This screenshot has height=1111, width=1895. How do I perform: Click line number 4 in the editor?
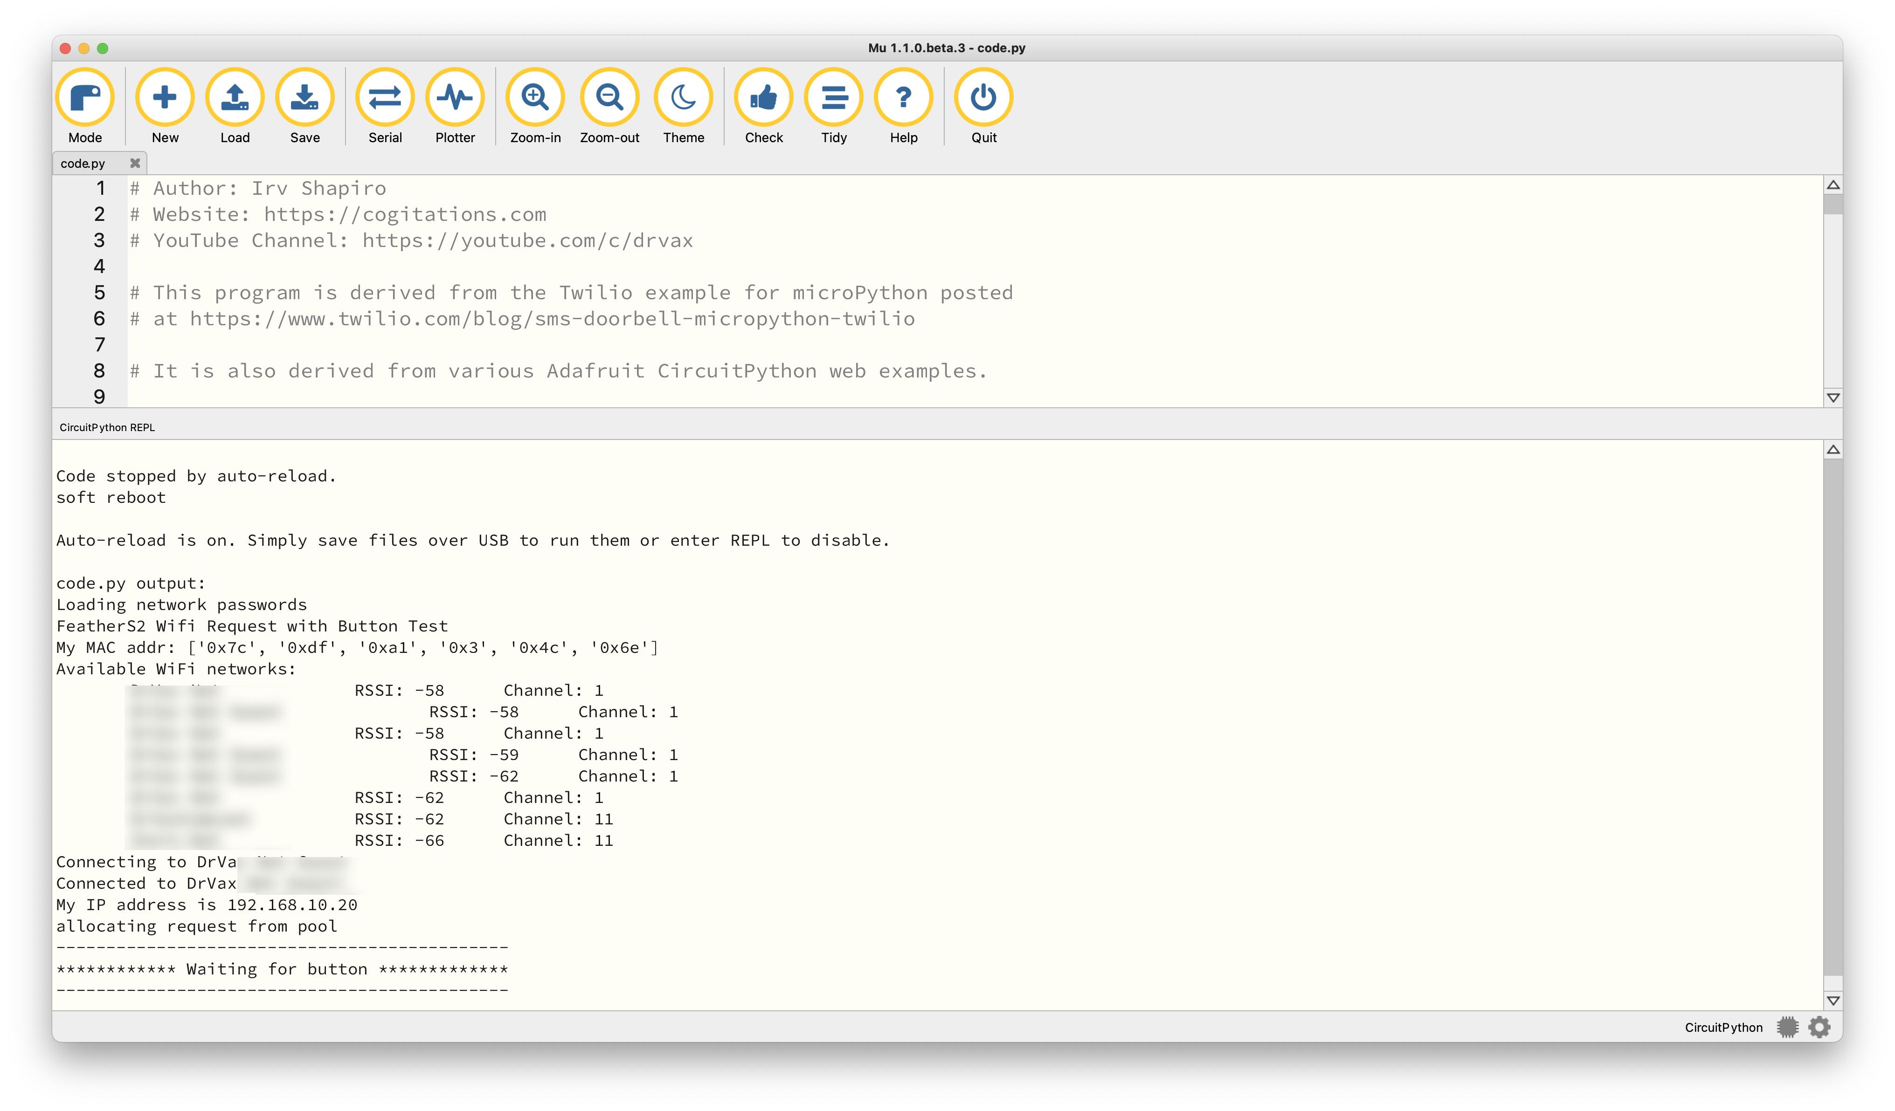pos(100,266)
